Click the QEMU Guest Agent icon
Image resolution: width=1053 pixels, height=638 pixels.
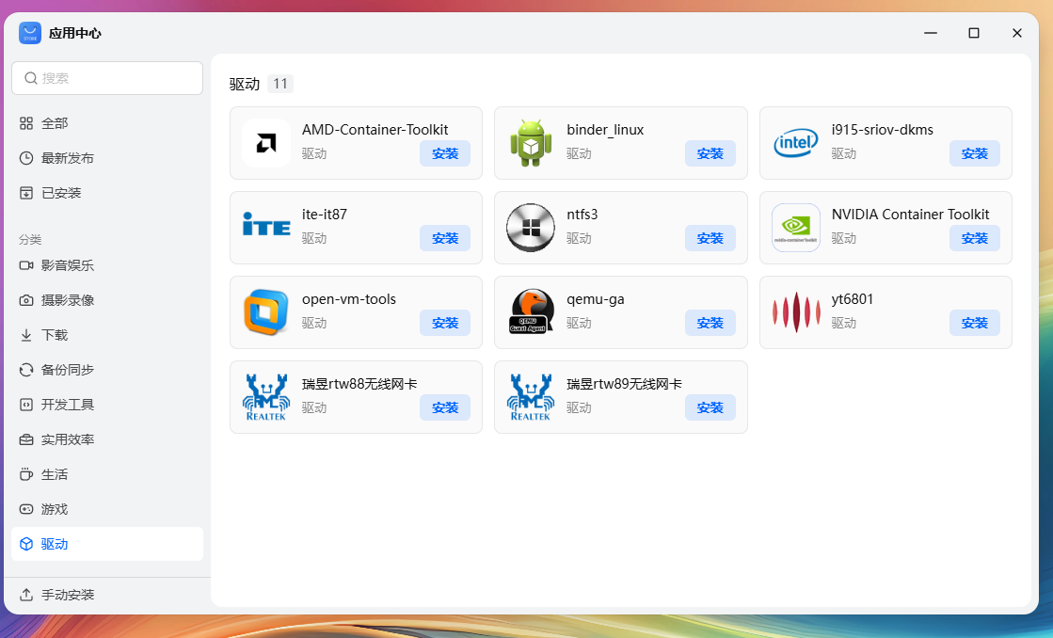[531, 312]
